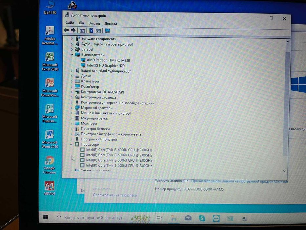
Task: Open Skype from taskbar
Action: tap(202, 218)
